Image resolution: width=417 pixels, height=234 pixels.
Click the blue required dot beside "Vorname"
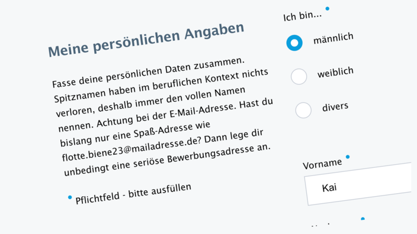[x=348, y=157]
